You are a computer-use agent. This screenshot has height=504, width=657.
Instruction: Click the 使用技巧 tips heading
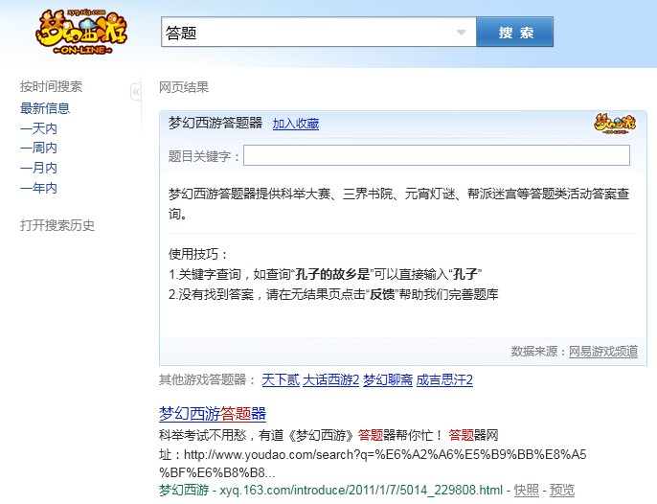(x=197, y=254)
